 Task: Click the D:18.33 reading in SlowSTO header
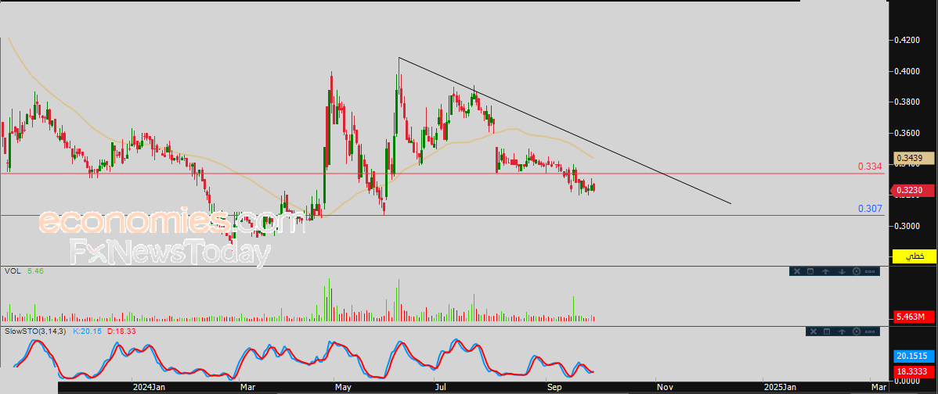tap(121, 331)
